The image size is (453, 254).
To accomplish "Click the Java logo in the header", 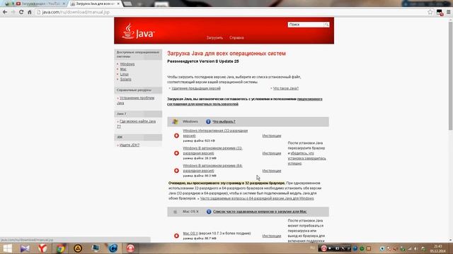I will click(138, 31).
